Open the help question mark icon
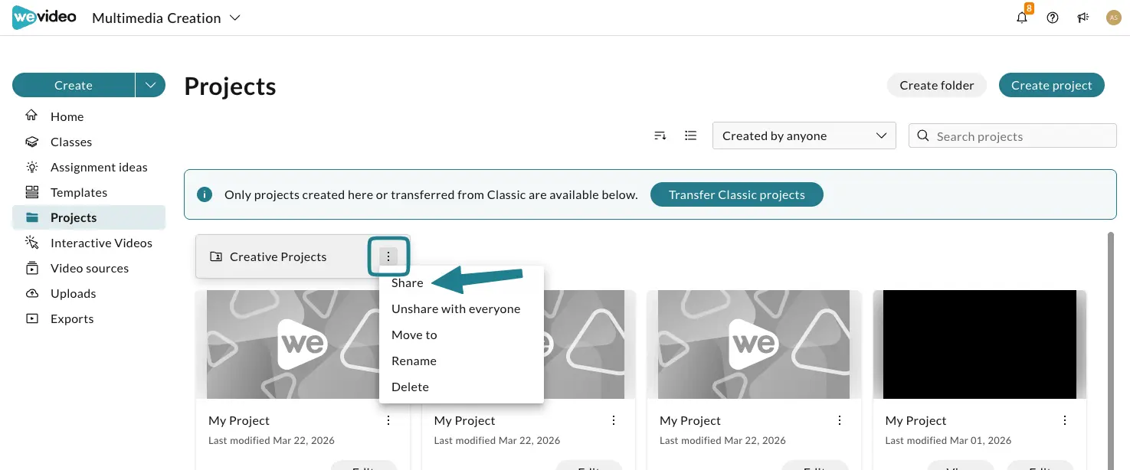 (1053, 18)
